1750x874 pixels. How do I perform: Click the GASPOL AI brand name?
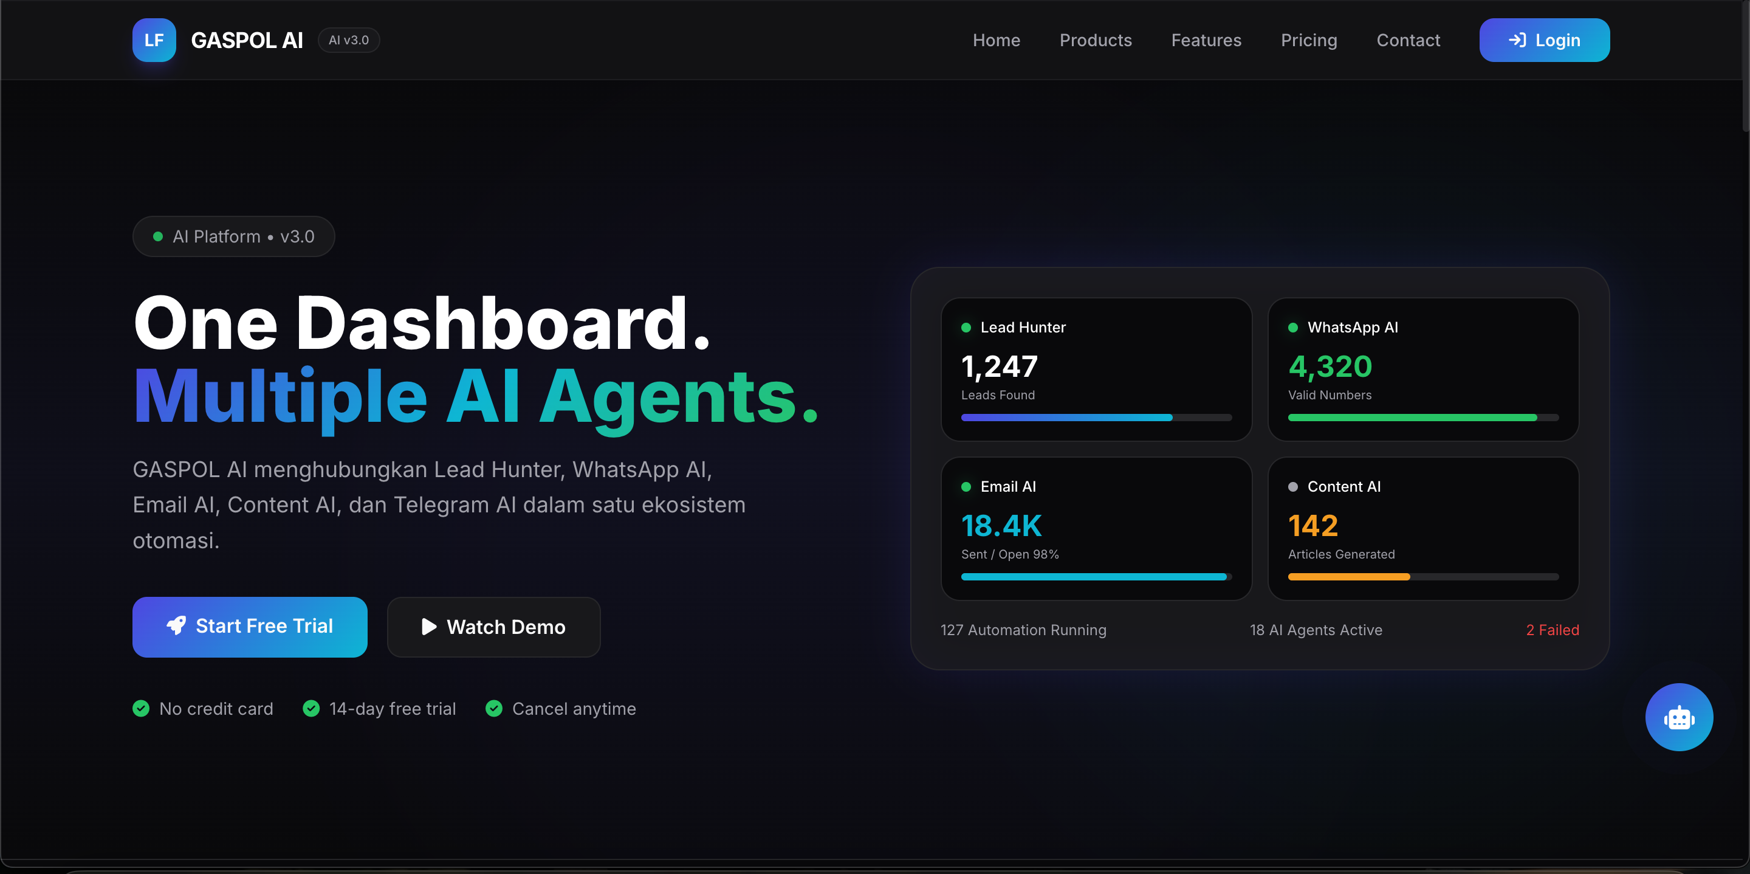point(247,40)
